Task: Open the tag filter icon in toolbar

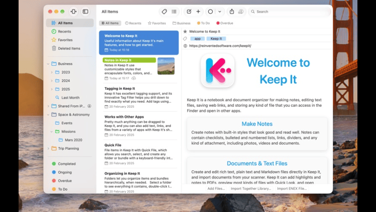Action: click(164, 12)
